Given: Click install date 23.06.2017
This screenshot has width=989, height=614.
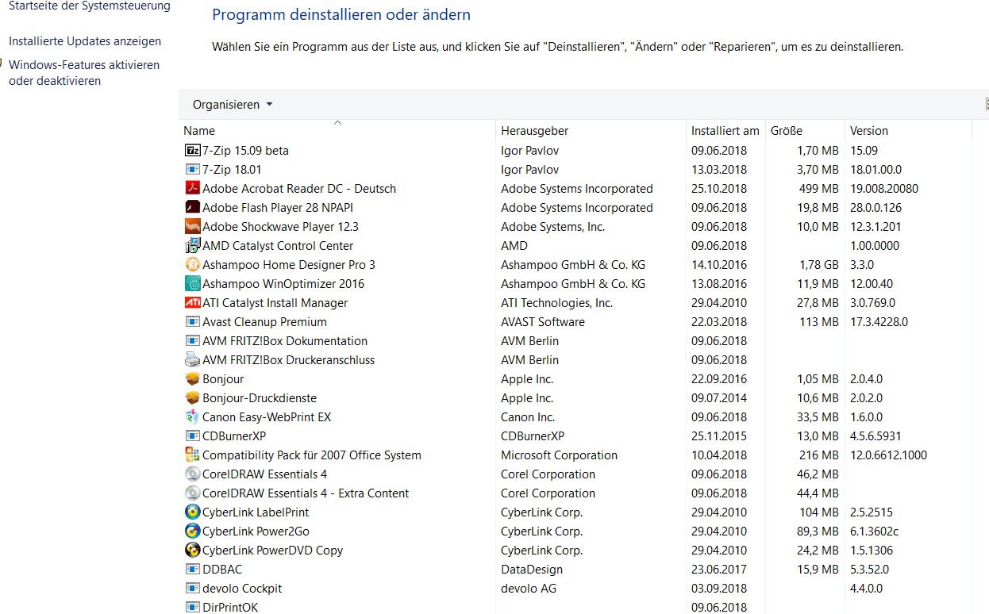Looking at the screenshot, I should [x=719, y=569].
